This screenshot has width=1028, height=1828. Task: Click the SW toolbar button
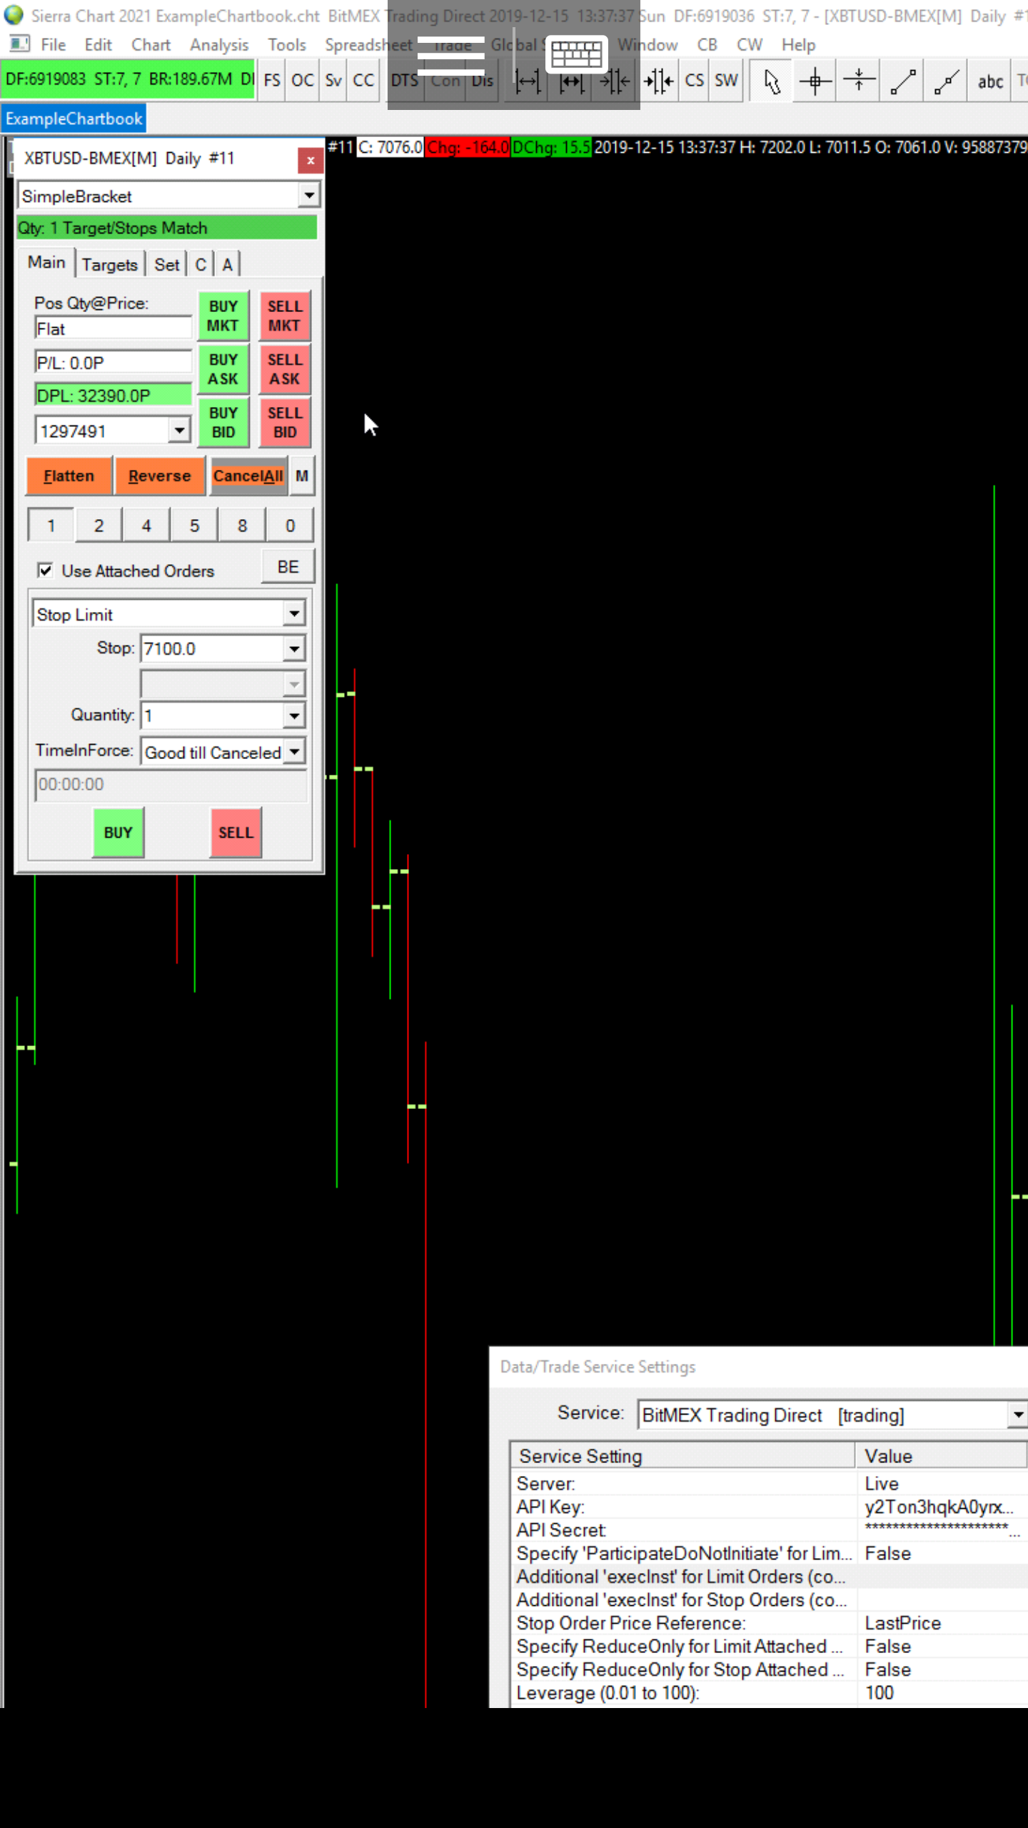click(726, 80)
